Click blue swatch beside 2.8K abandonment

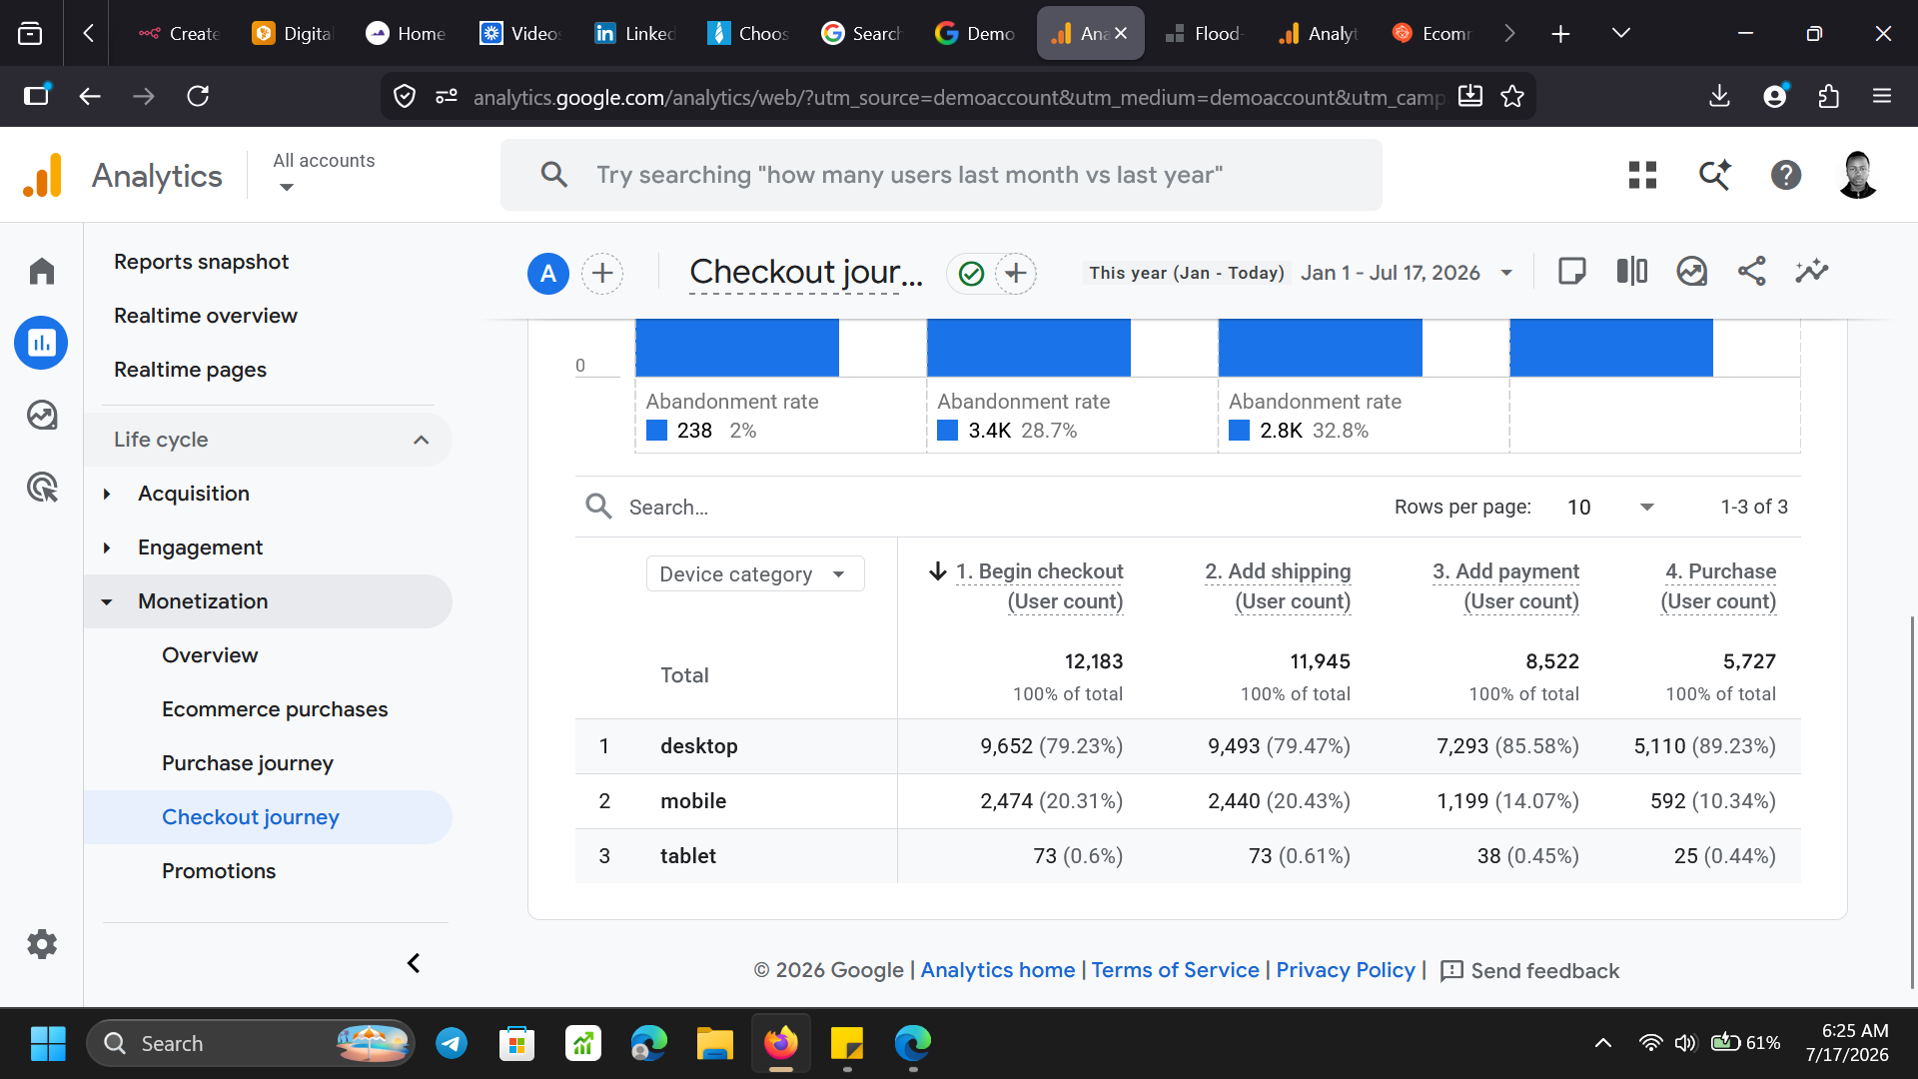1240,431
